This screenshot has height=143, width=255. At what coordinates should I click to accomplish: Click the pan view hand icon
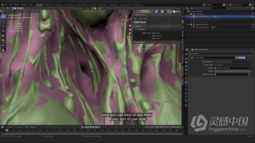pyautogui.click(x=130, y=30)
